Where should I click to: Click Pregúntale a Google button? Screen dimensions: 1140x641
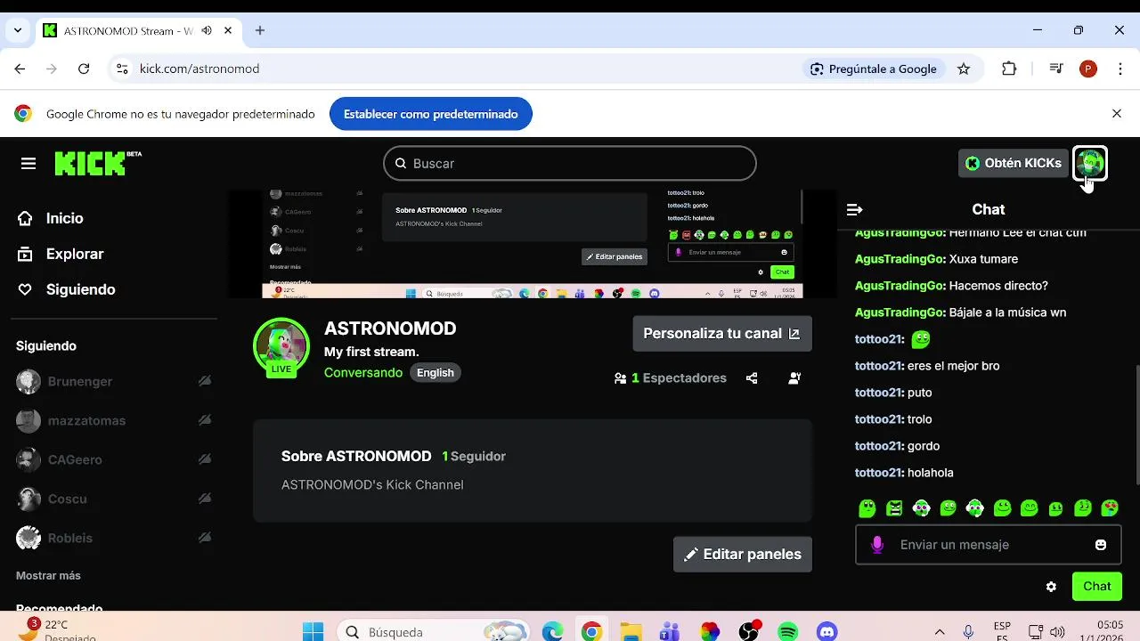pos(874,69)
